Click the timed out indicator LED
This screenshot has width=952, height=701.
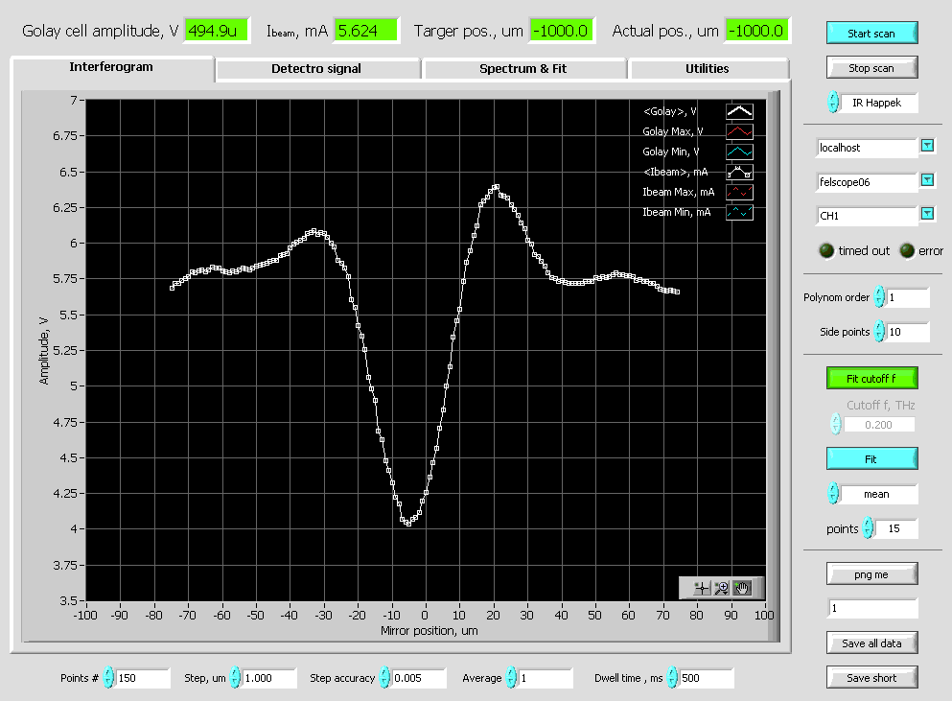(x=827, y=250)
